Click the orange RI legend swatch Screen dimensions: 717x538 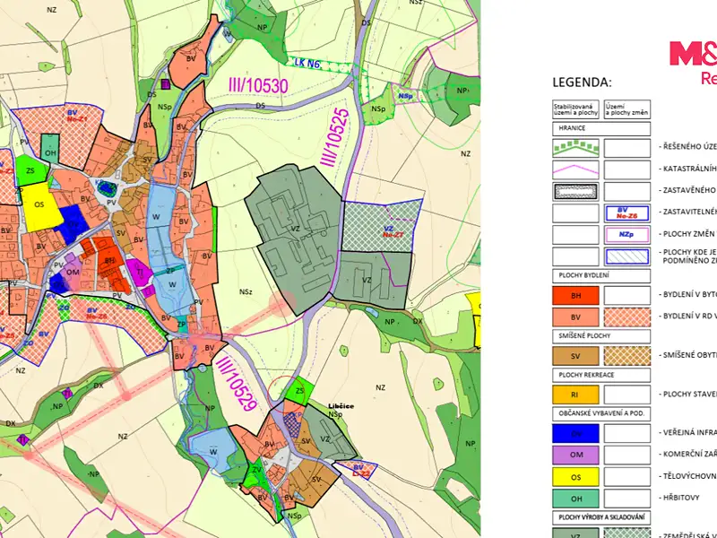click(x=575, y=395)
